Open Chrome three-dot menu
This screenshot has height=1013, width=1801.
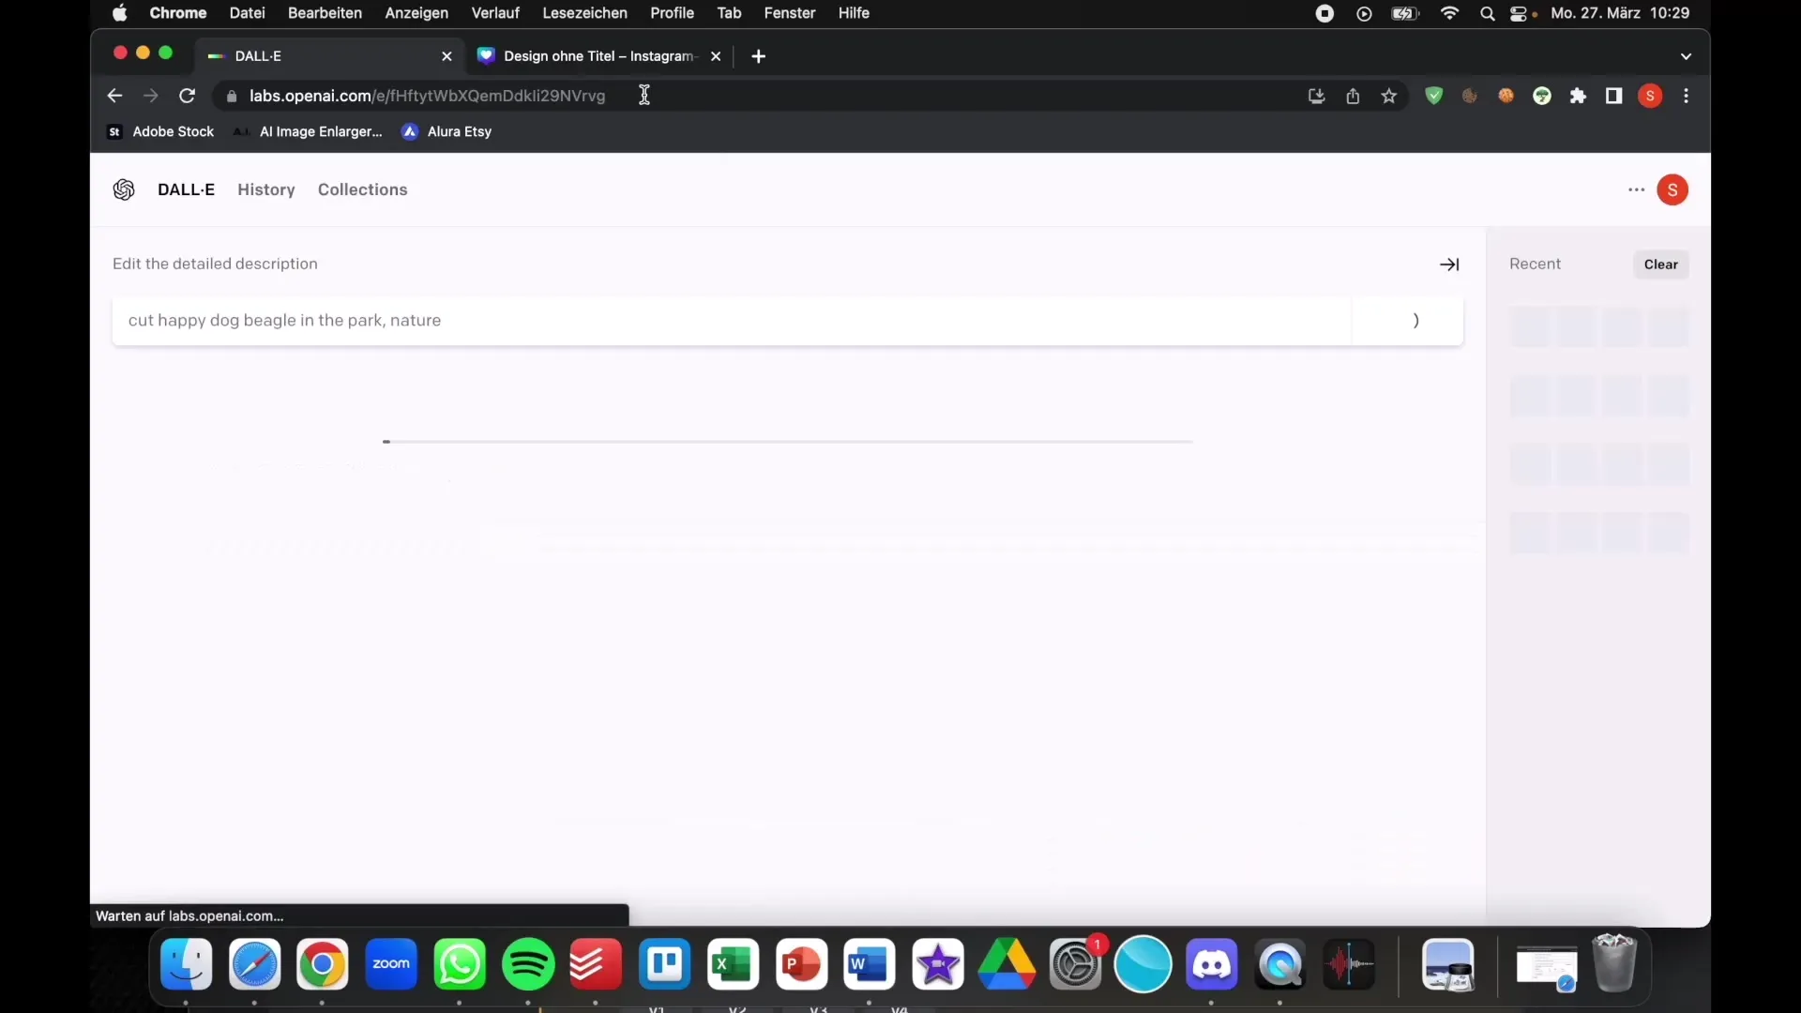(x=1687, y=96)
